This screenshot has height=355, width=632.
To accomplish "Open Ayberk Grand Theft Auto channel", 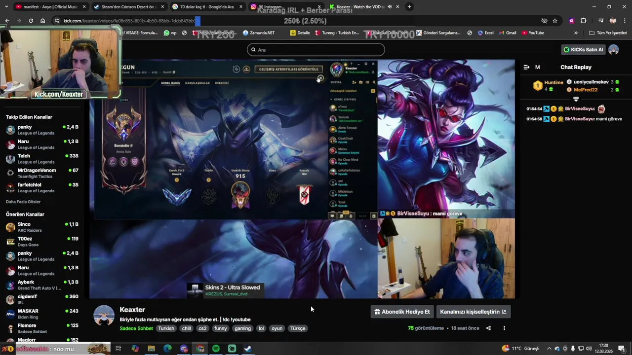I will (42, 285).
